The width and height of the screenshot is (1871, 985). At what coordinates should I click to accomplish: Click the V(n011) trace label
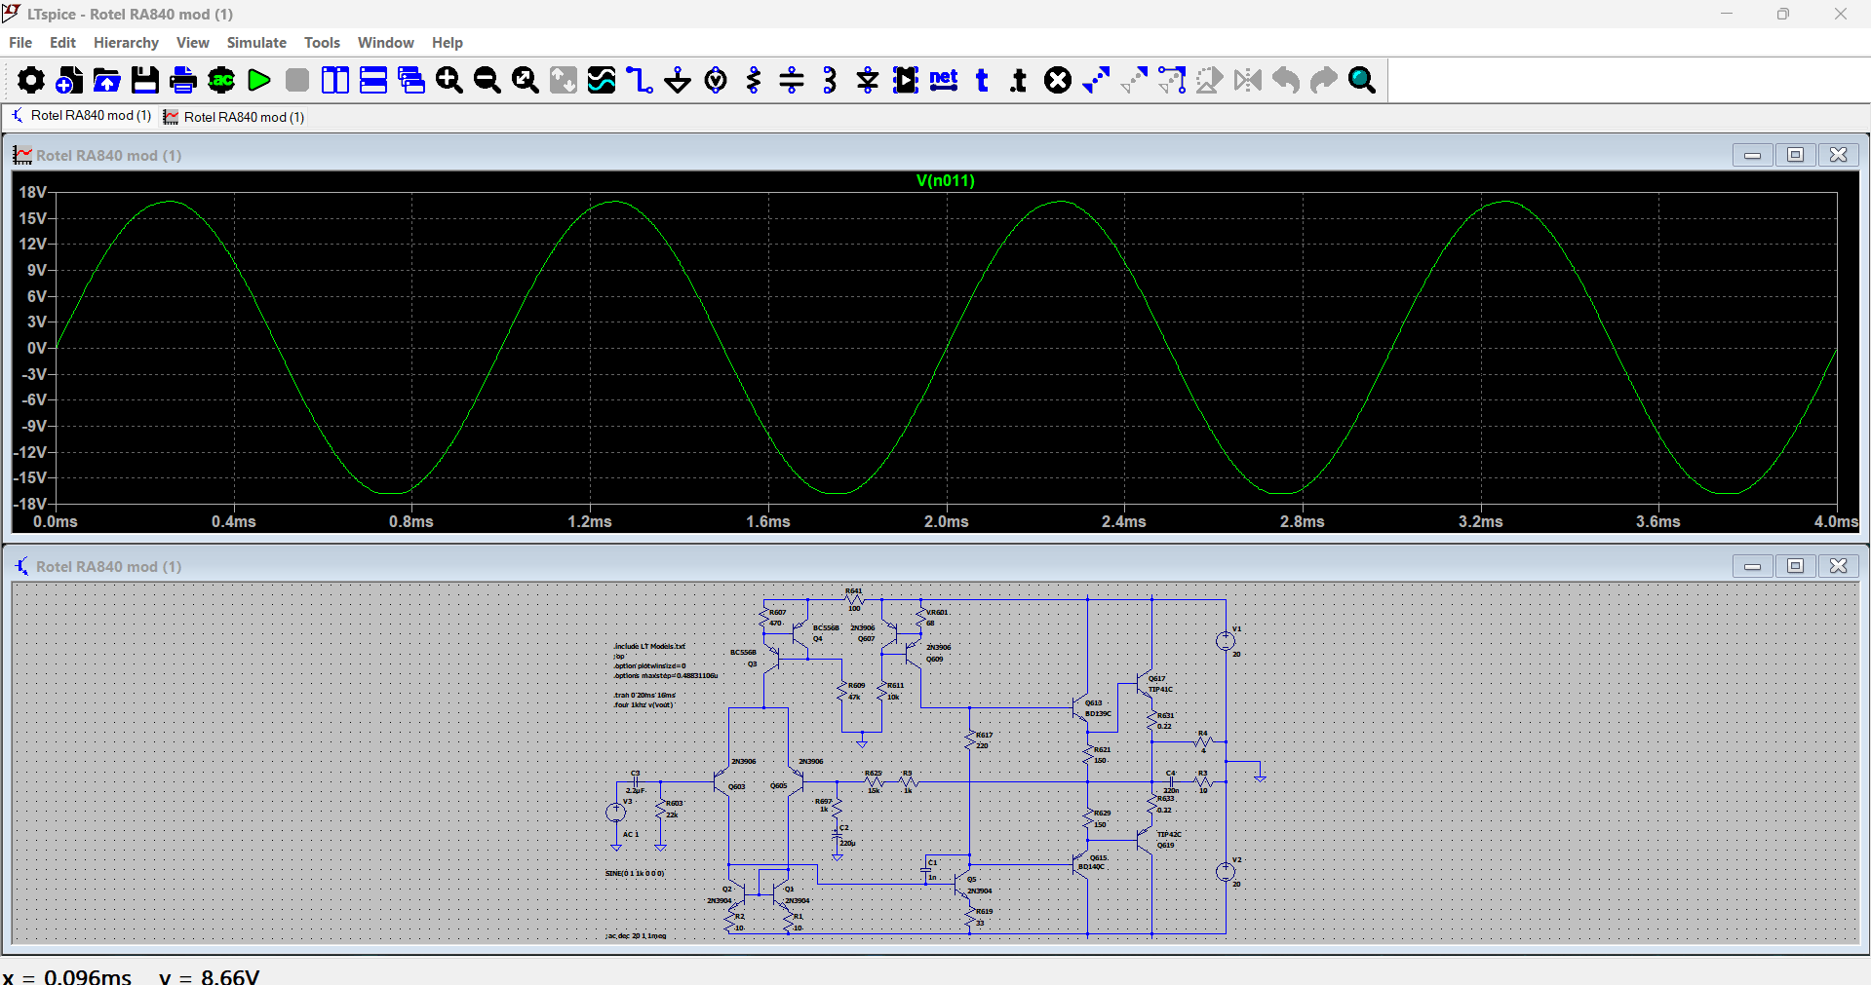pos(945,180)
